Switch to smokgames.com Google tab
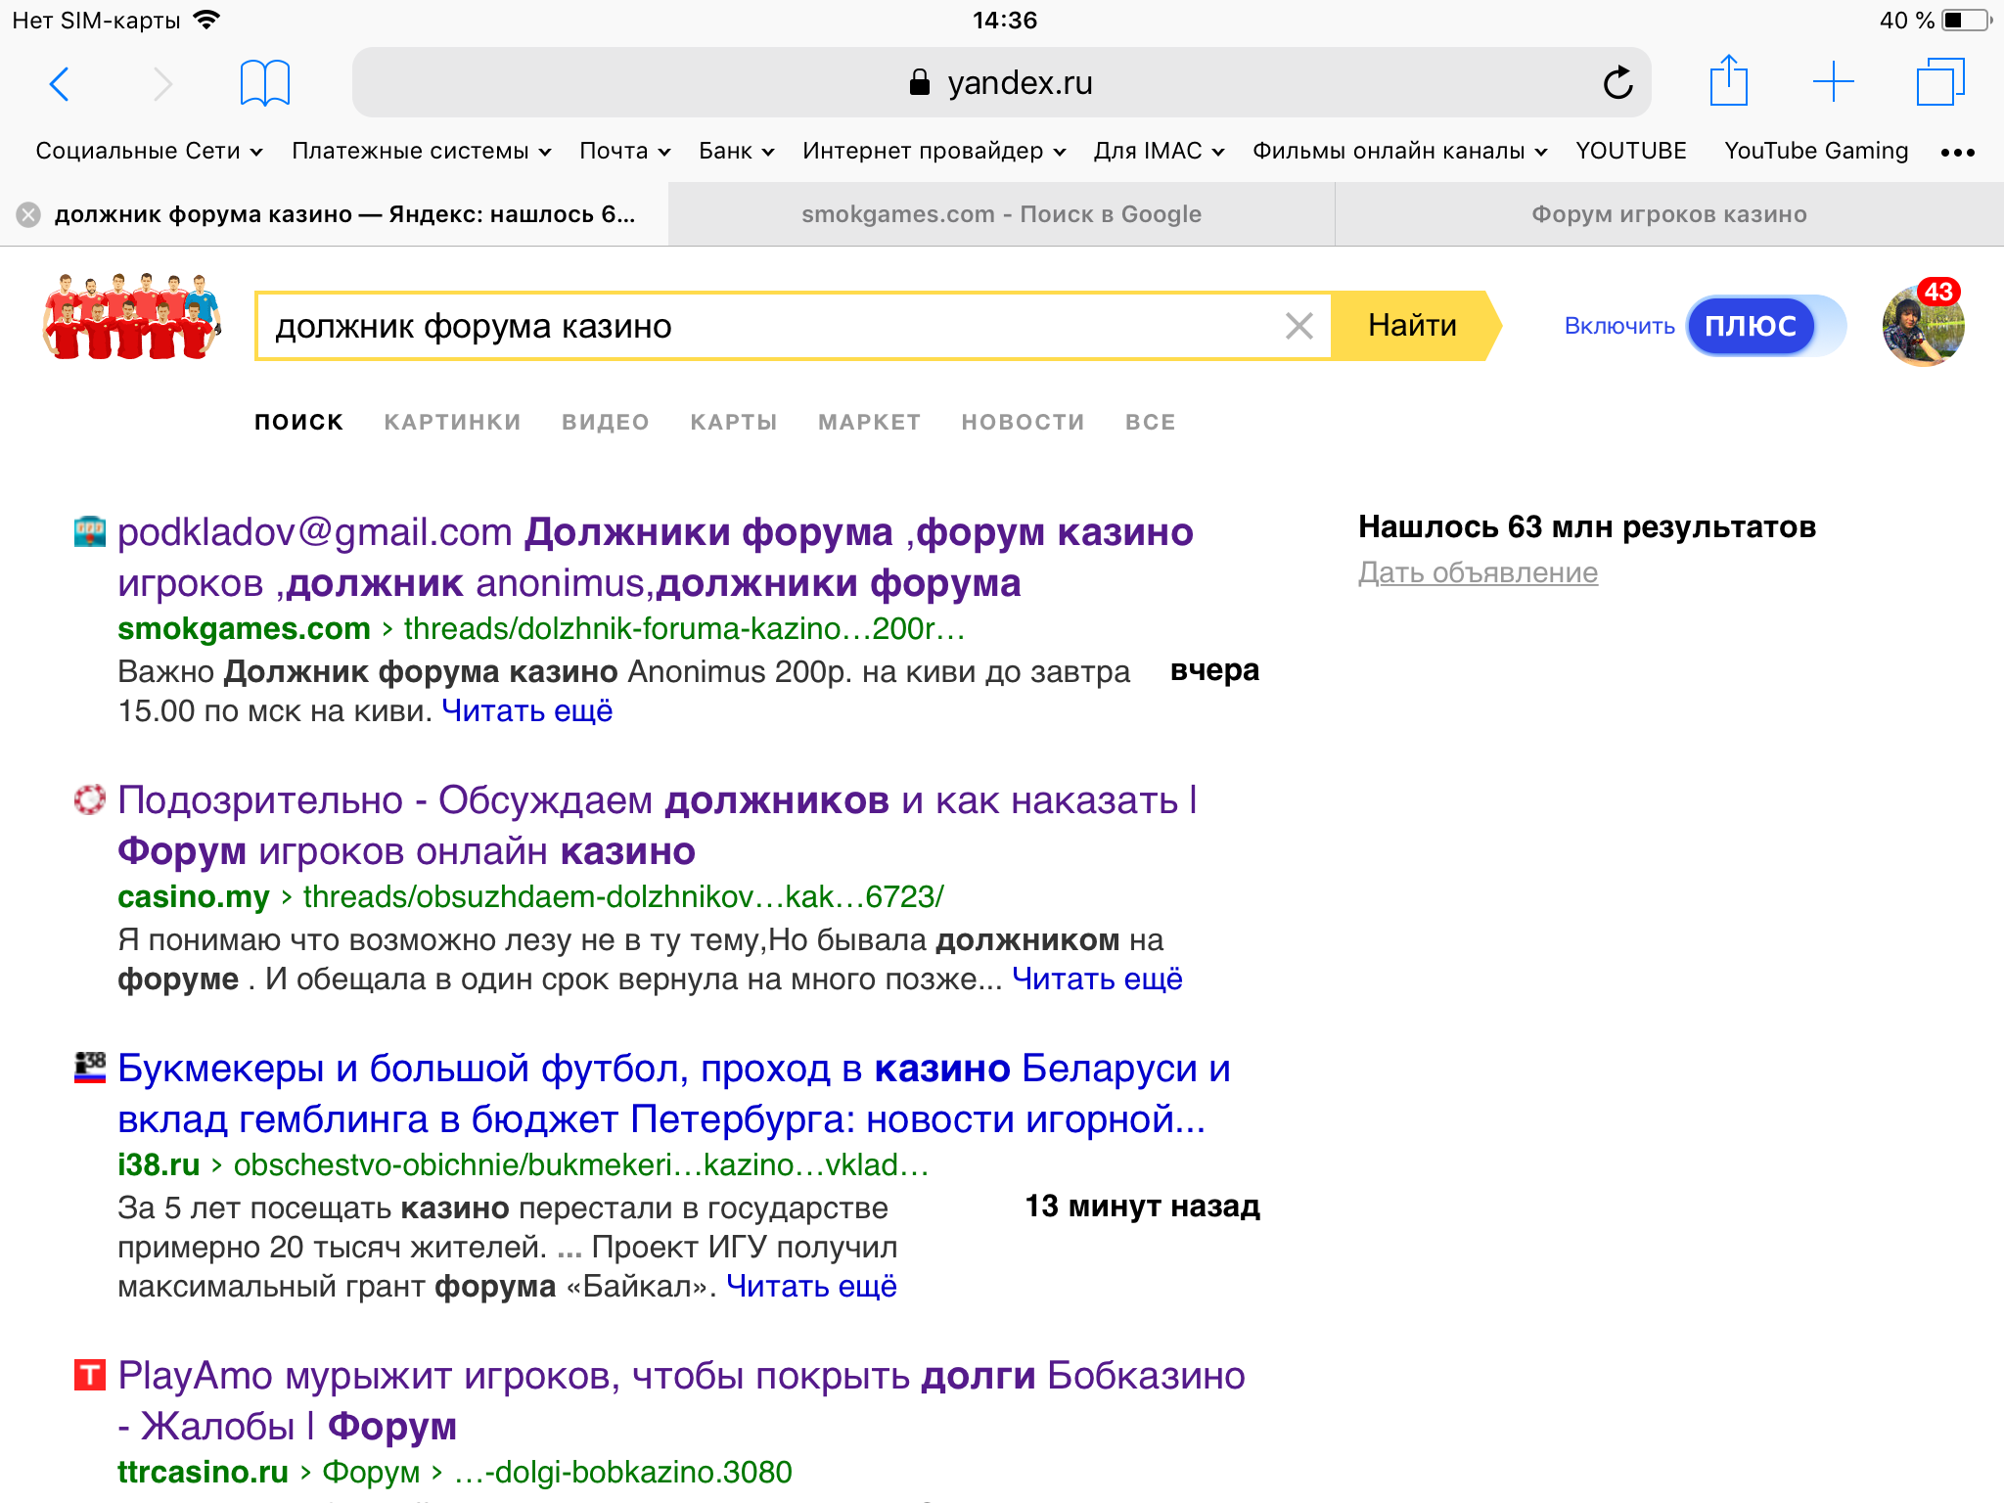The width and height of the screenshot is (2004, 1503). point(1001,214)
